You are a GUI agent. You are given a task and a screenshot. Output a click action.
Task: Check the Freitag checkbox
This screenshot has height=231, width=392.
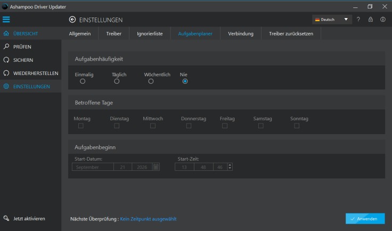pos(225,126)
